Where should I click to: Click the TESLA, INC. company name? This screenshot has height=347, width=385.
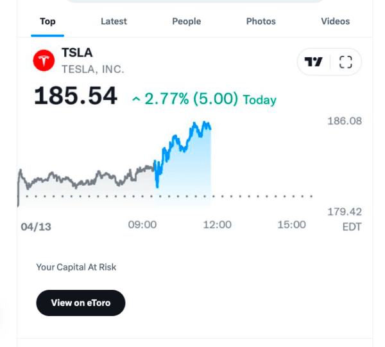point(92,69)
